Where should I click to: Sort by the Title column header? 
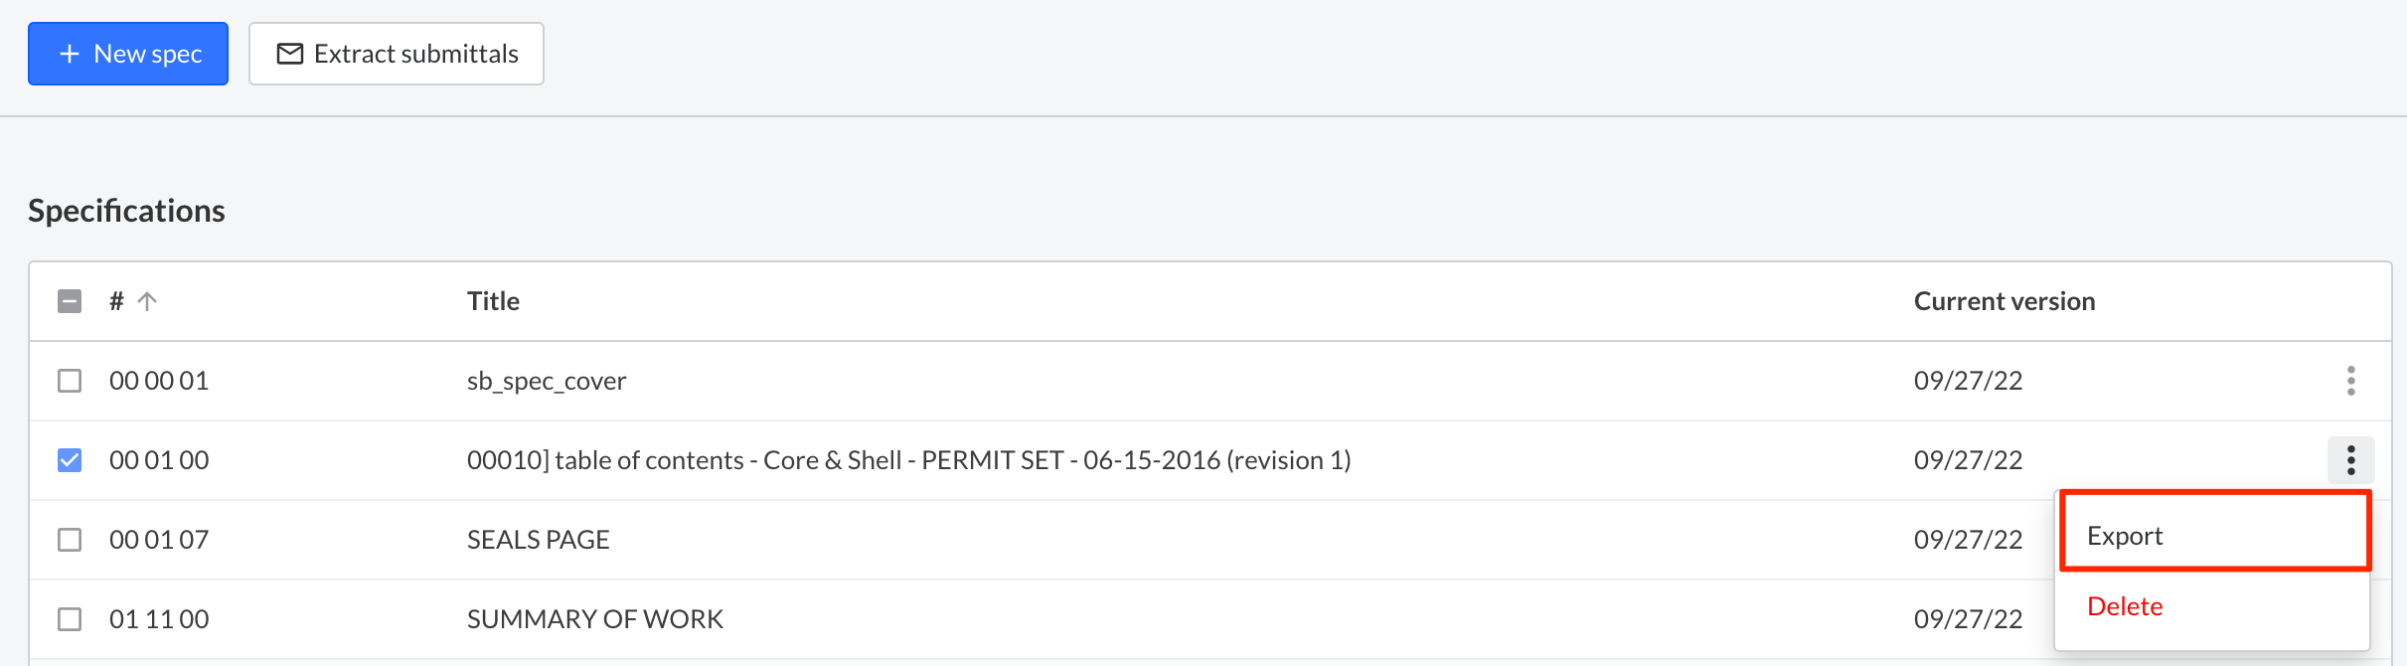(x=493, y=301)
